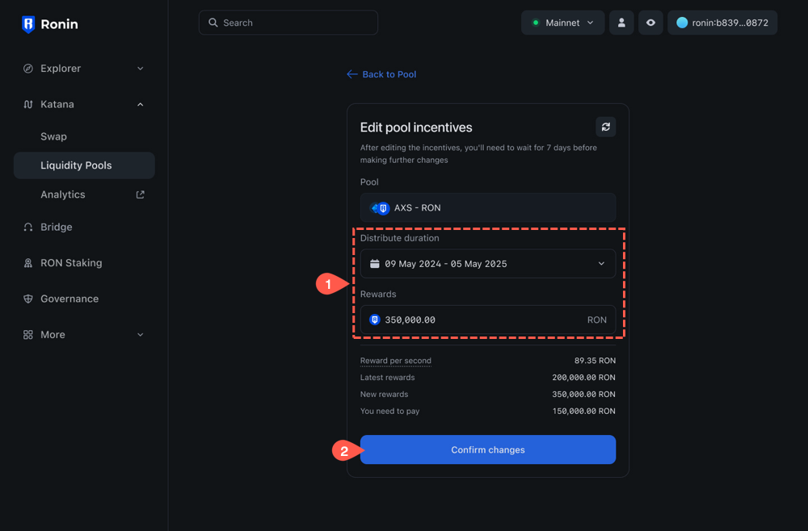Image resolution: width=808 pixels, height=531 pixels.
Task: Click the profile avatar icon in the header
Action: coord(621,23)
